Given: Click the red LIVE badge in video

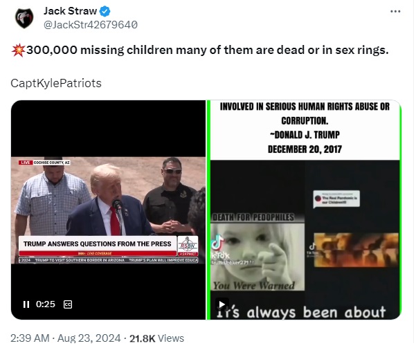Looking at the screenshot, I should click(x=26, y=163).
